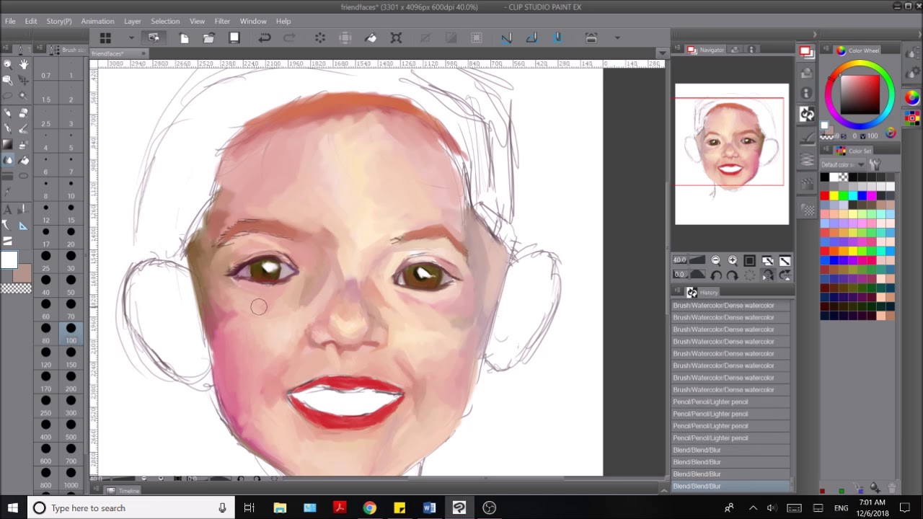923x519 pixels.
Task: Select the Lasso selection tool
Action: (x=8, y=95)
